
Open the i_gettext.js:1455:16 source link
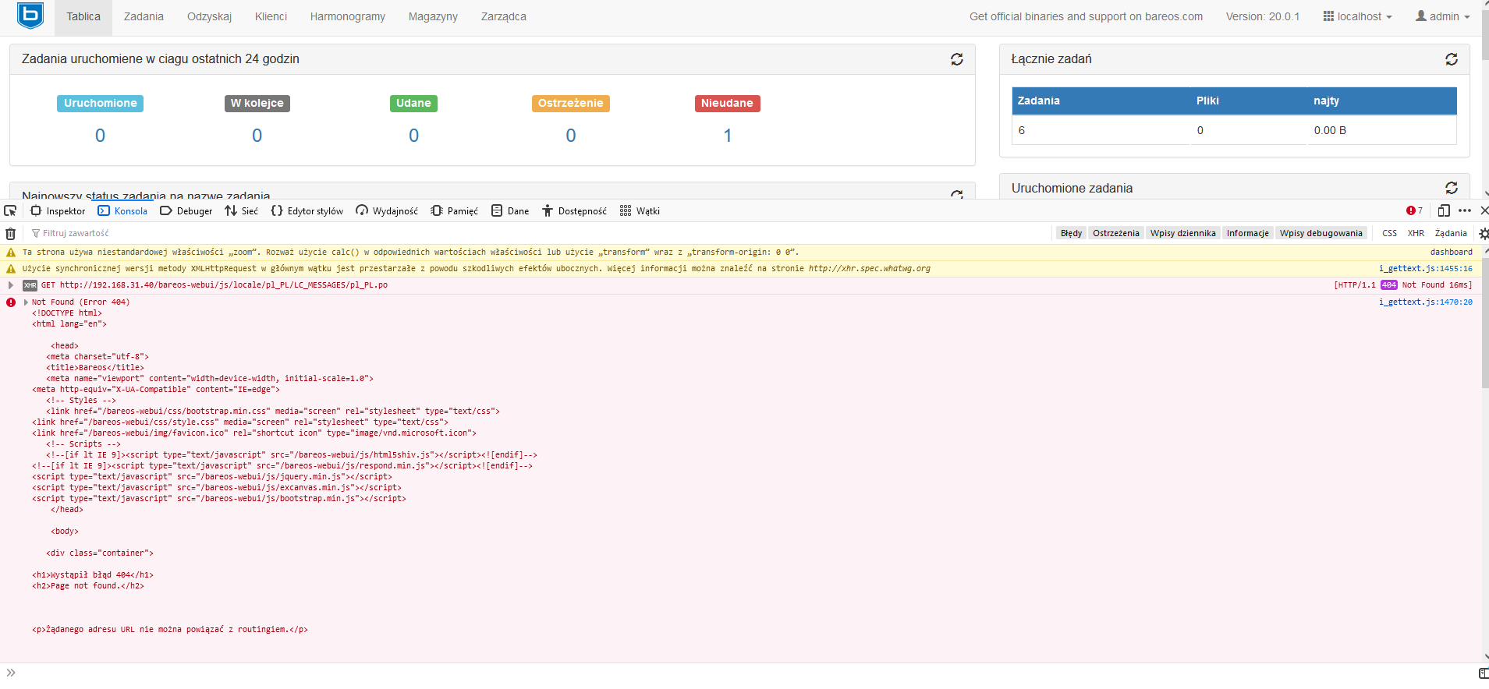(x=1425, y=268)
